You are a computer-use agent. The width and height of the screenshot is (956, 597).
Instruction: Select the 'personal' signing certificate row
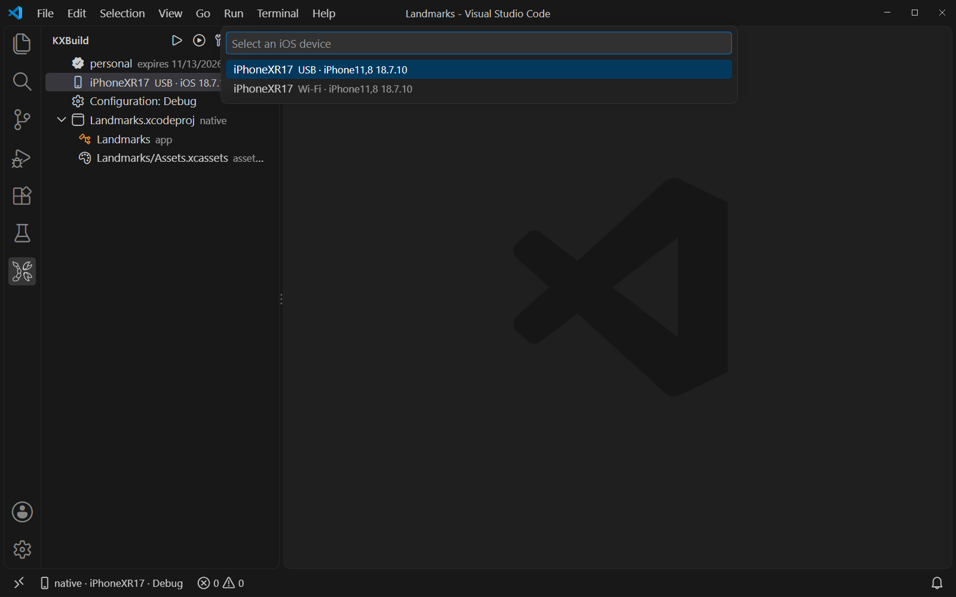point(133,63)
